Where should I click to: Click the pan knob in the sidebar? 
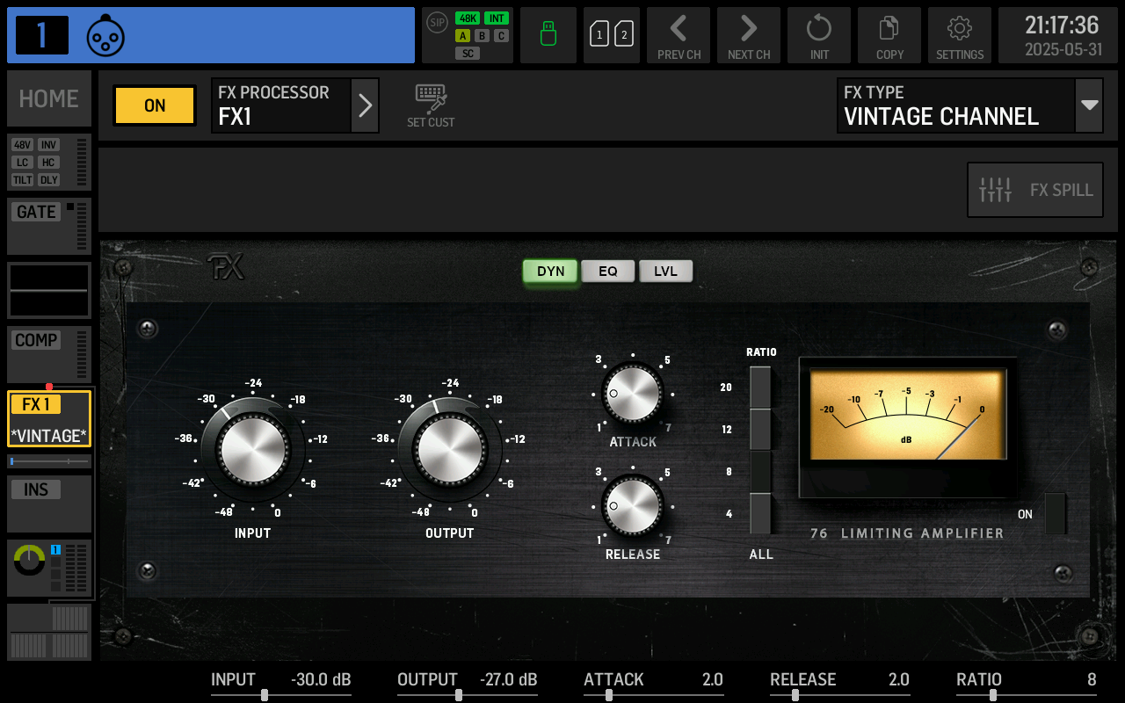(x=27, y=561)
